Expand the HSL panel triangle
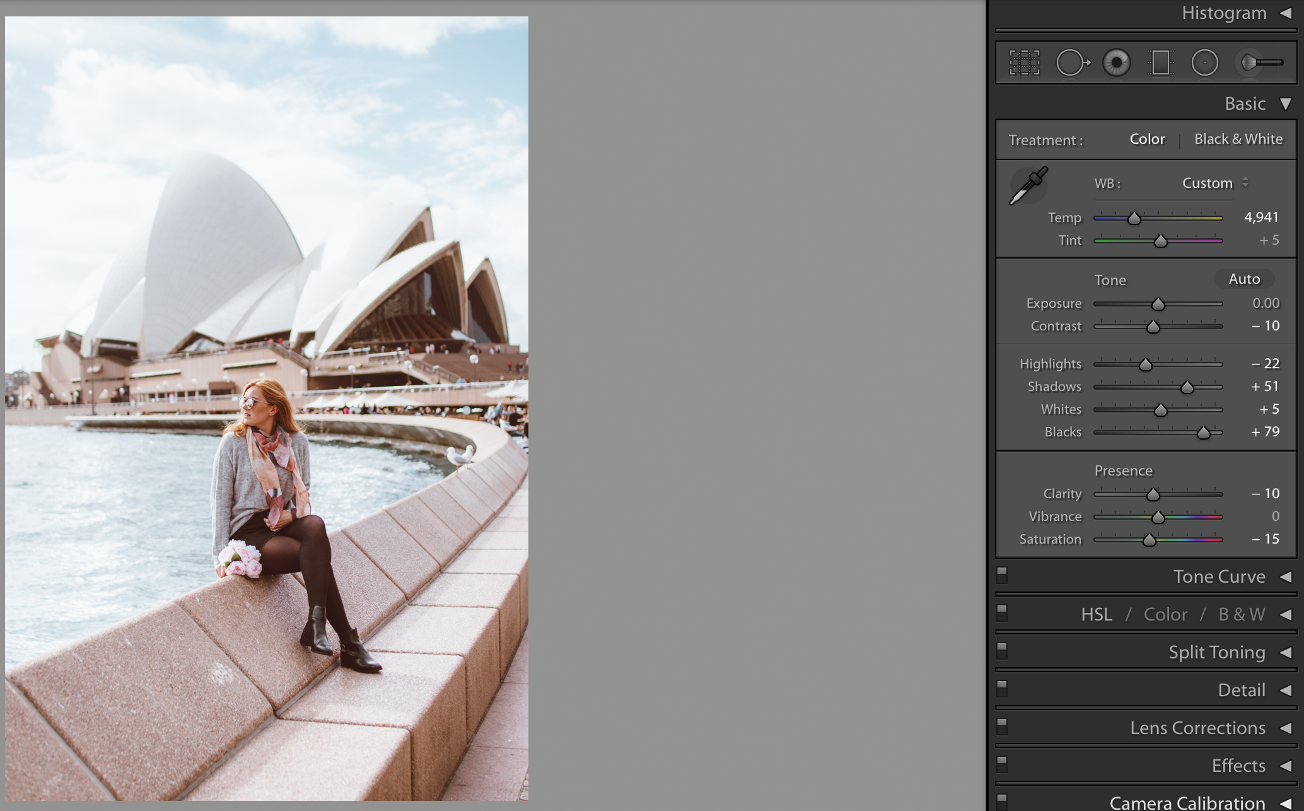The height and width of the screenshot is (811, 1304). click(x=1286, y=615)
